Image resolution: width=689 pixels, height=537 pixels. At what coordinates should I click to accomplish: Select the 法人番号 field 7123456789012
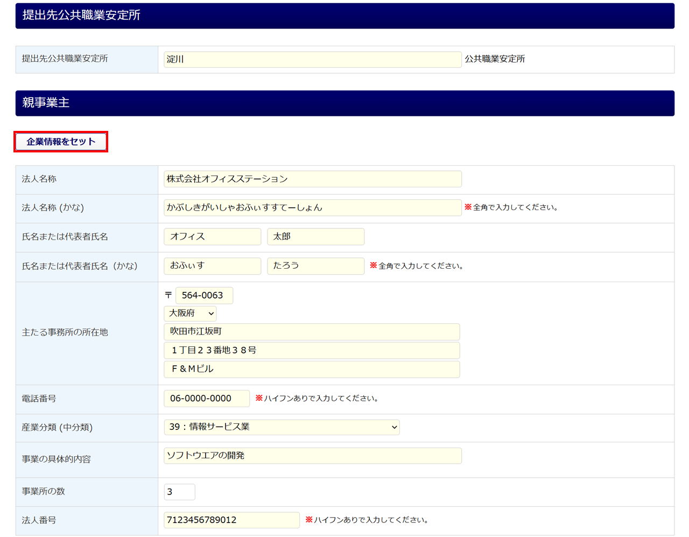[x=231, y=520]
